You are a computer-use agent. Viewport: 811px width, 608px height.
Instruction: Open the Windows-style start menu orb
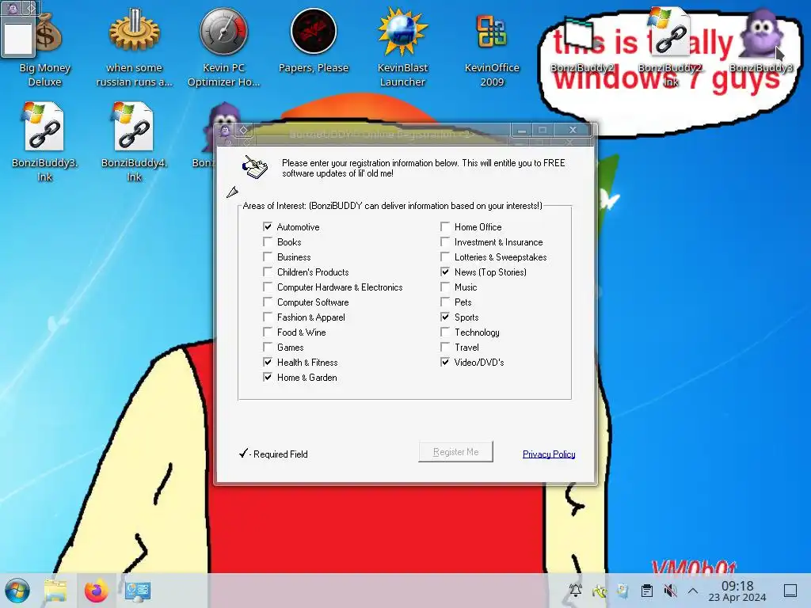(x=17, y=591)
